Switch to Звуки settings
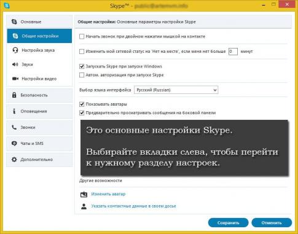Screen dimensions: 298x234 [39, 64]
